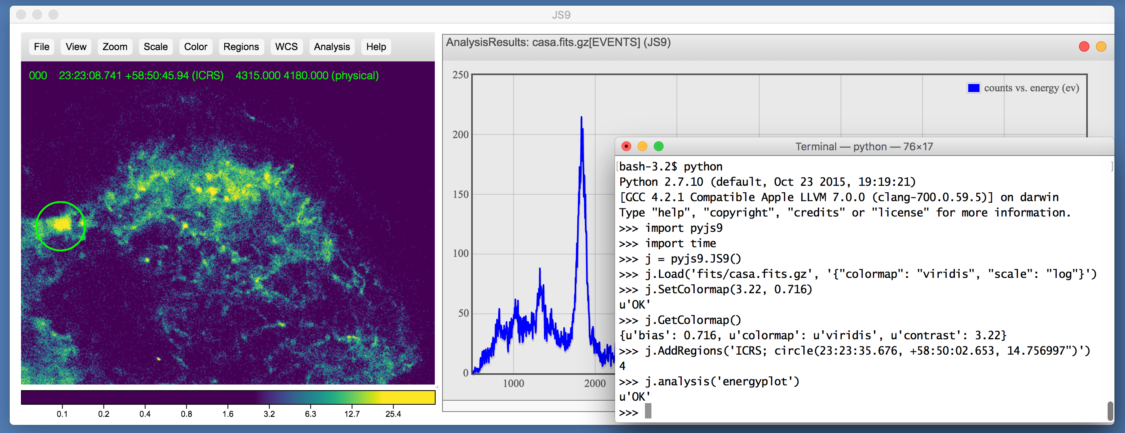
Task: Click the 'import pyjs9' line in Terminal
Action: (671, 228)
